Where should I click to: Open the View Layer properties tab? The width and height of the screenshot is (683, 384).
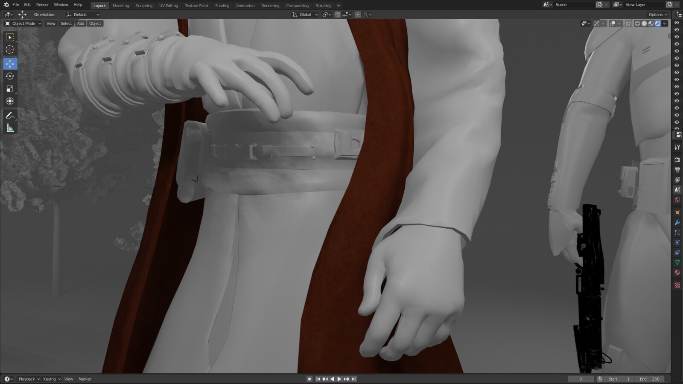(677, 180)
